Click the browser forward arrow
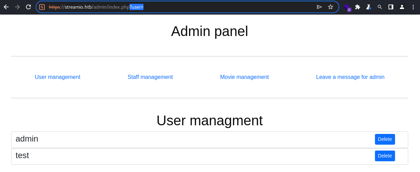The width and height of the screenshot is (420, 172). [17, 7]
